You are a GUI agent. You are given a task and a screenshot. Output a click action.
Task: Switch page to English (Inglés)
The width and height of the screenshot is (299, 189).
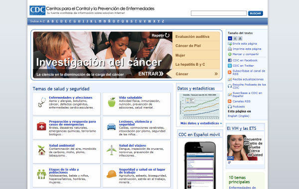(x=238, y=116)
